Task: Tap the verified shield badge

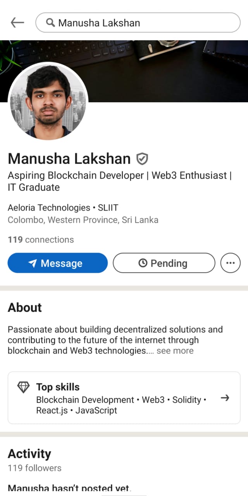Action: tap(142, 158)
